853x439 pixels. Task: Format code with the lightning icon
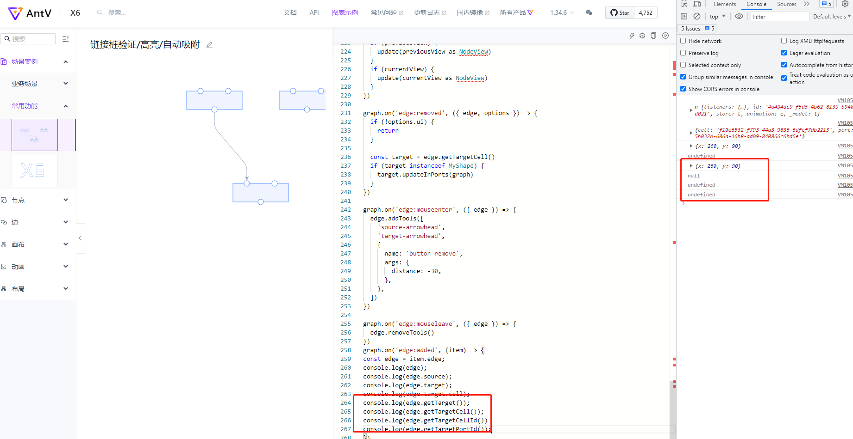click(x=632, y=35)
